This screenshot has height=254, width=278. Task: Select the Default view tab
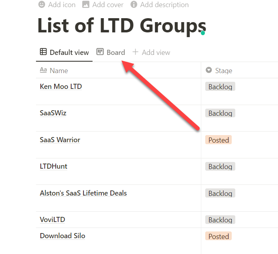[x=69, y=52]
